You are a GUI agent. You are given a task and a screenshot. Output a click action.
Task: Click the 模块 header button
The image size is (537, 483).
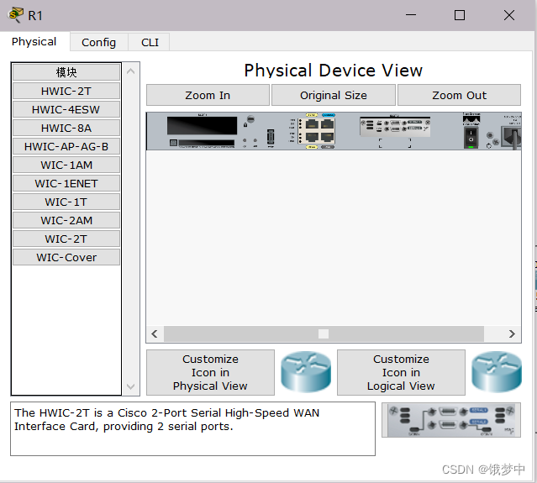[66, 72]
